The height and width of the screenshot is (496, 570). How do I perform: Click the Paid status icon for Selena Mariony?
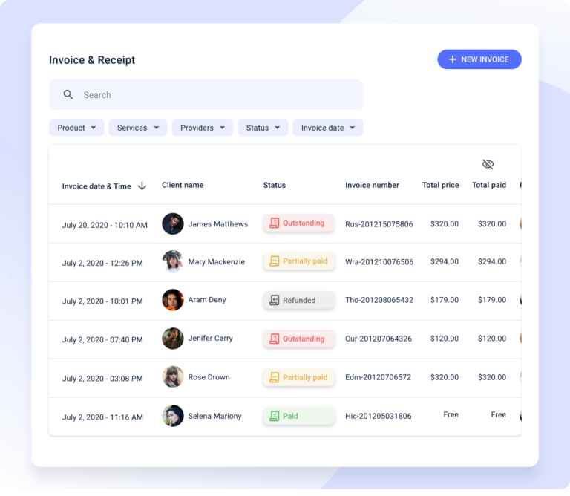275,417
